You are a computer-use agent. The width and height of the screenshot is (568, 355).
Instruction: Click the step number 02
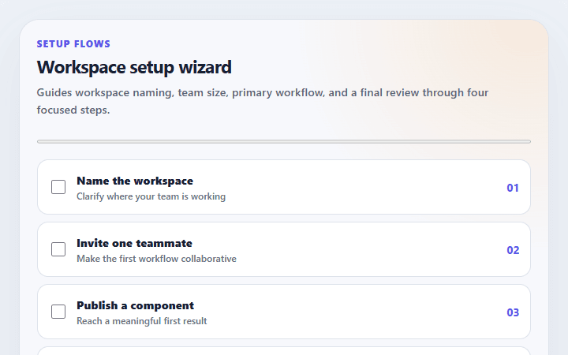coord(513,250)
